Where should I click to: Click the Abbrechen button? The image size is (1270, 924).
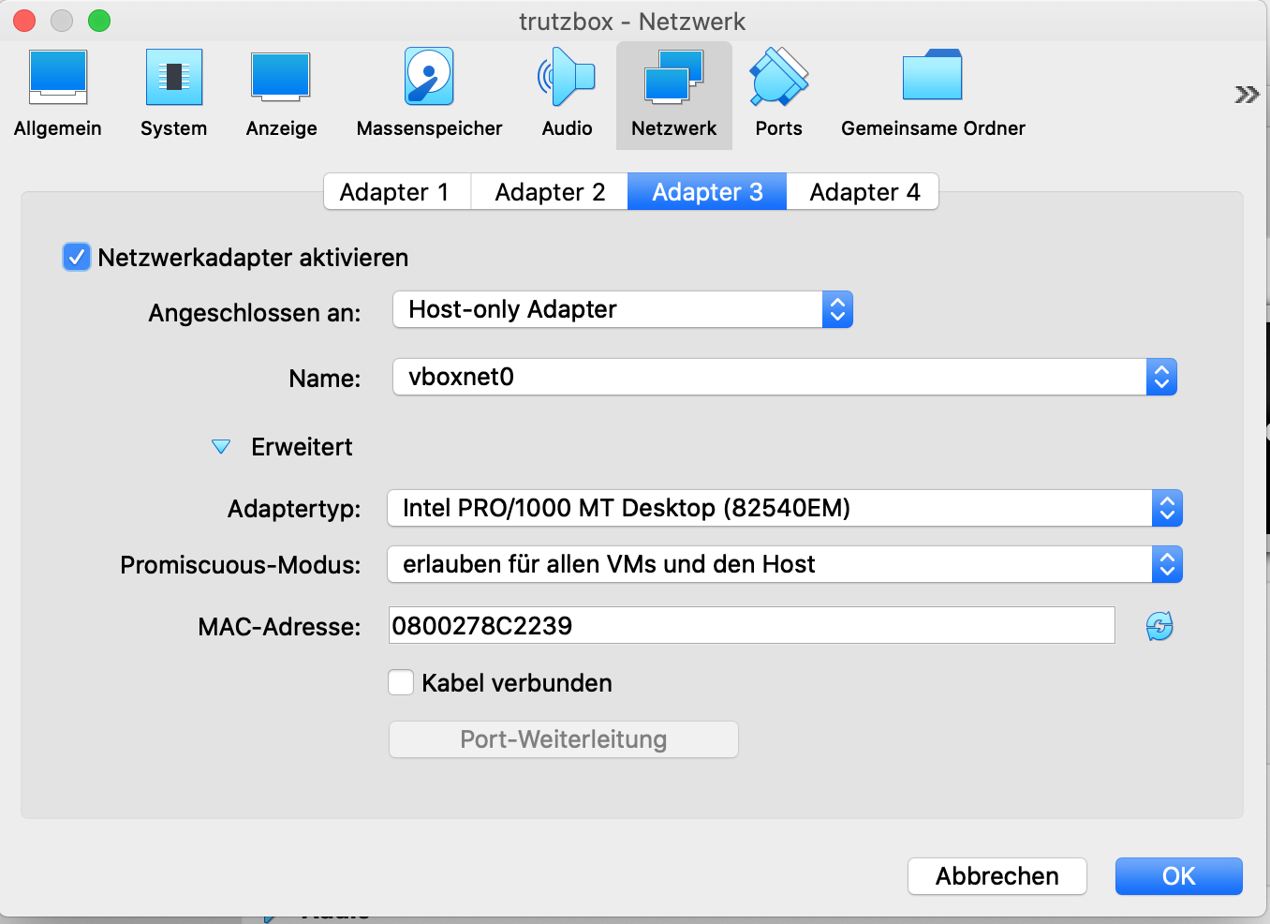pyautogui.click(x=997, y=876)
